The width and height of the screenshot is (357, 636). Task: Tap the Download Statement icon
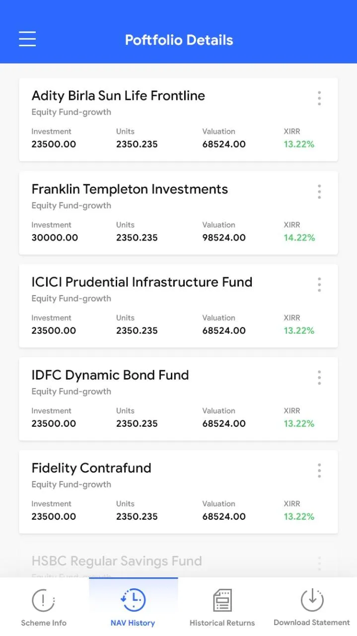[312, 600]
